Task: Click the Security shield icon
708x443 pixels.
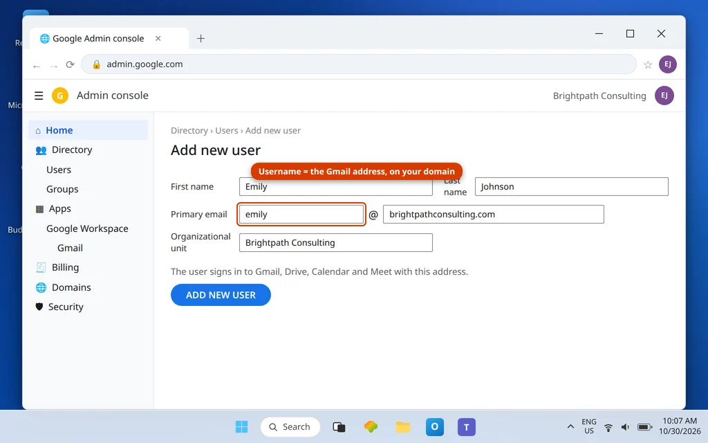Action: coord(39,307)
